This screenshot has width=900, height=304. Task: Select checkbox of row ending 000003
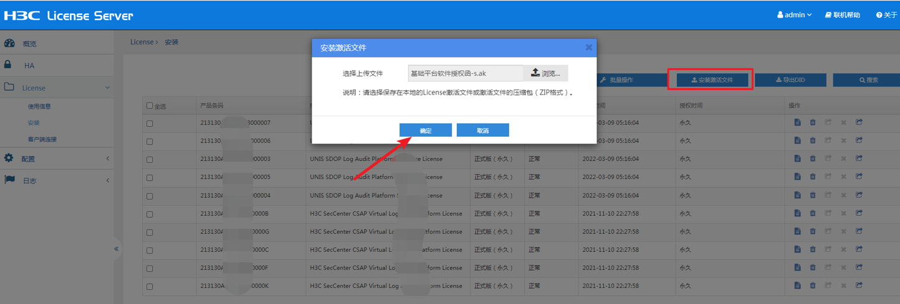(150, 160)
